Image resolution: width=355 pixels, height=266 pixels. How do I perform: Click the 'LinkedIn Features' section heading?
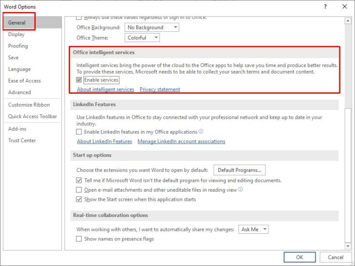pyautogui.click(x=94, y=104)
